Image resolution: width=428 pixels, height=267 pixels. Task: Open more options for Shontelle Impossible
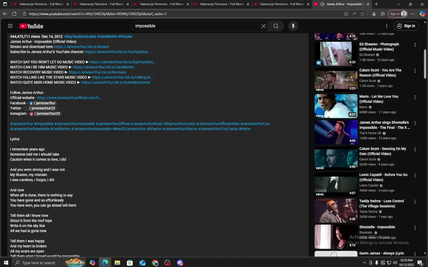tap(415, 228)
